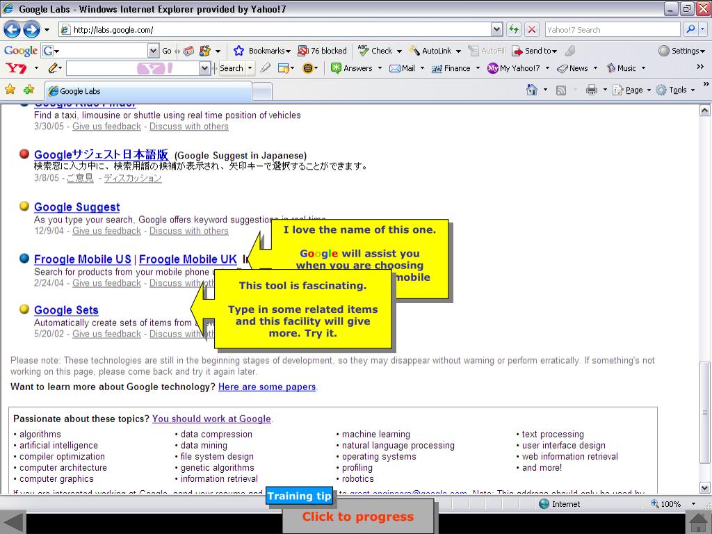This screenshot has height=534, width=712.
Task: Open the zoom level 100% dropdown
Action: click(693, 504)
